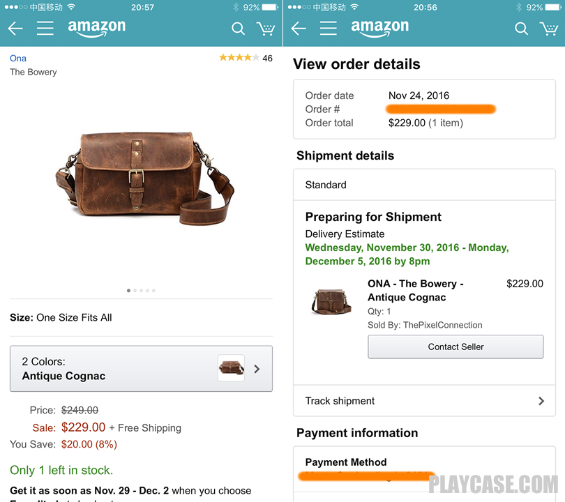Tap back arrow on order details page
565x502 pixels.
click(299, 28)
